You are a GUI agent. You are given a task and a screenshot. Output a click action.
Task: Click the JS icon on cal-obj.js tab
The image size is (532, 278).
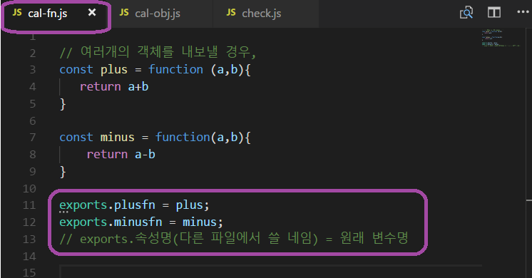coord(124,13)
